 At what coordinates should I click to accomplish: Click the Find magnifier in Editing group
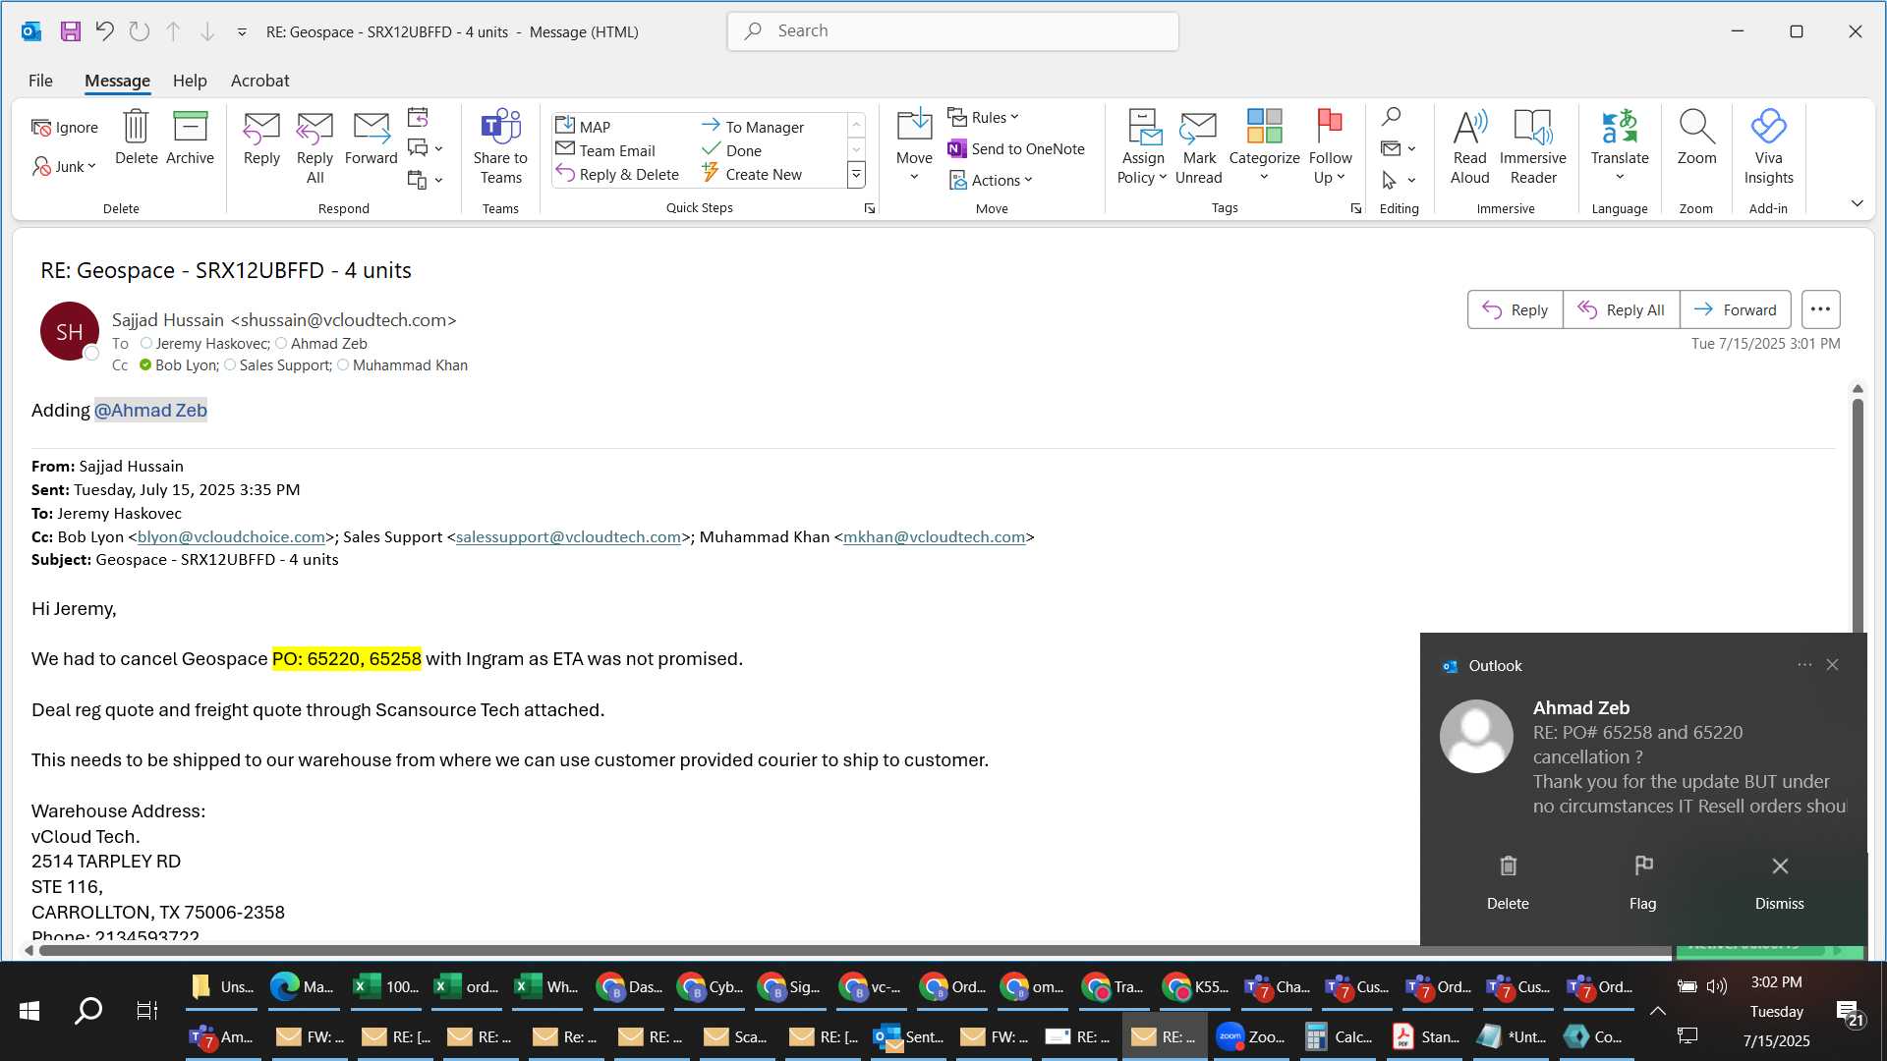point(1391,117)
